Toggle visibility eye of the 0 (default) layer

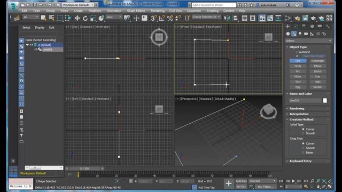(32, 45)
